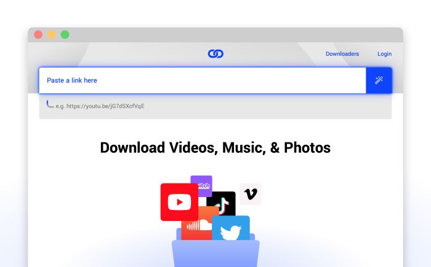This screenshot has width=431, height=267.
Task: Open the Login page
Action: click(384, 54)
